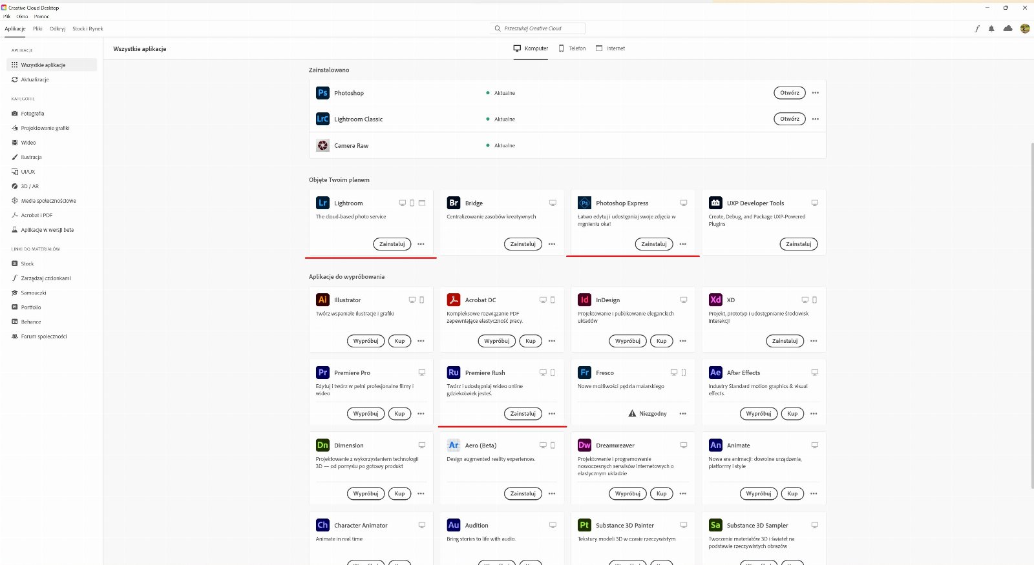Select Fotografia category in sidebar
Screen dimensions: 1034x565
tap(52, 114)
